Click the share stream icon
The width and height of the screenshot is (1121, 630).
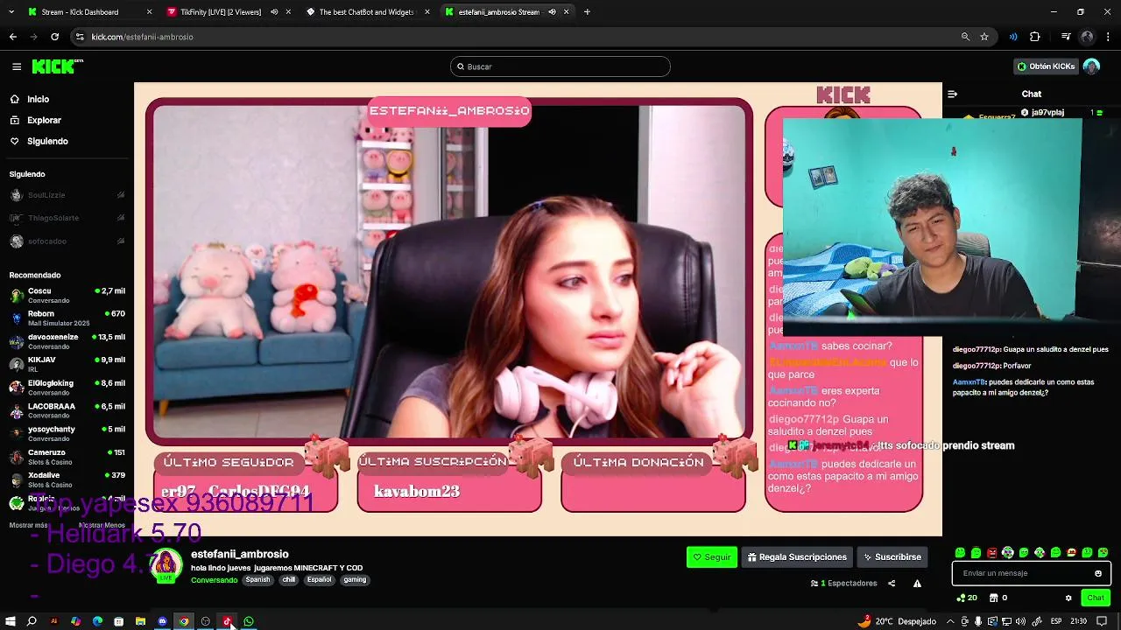point(892,584)
